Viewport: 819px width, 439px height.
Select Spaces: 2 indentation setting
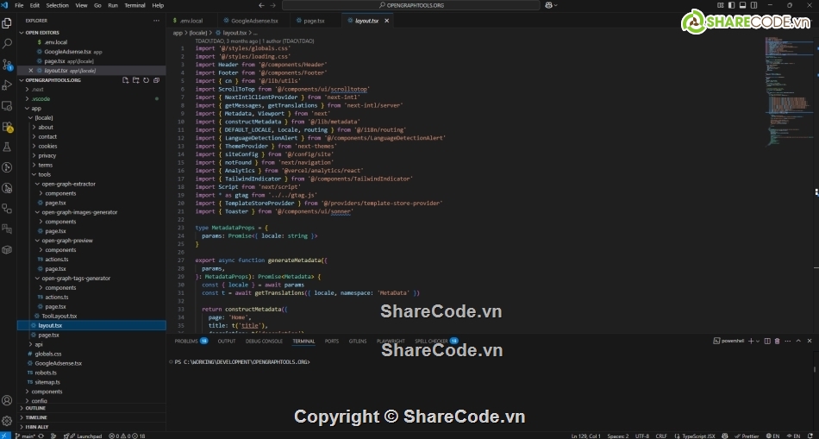[618, 436]
